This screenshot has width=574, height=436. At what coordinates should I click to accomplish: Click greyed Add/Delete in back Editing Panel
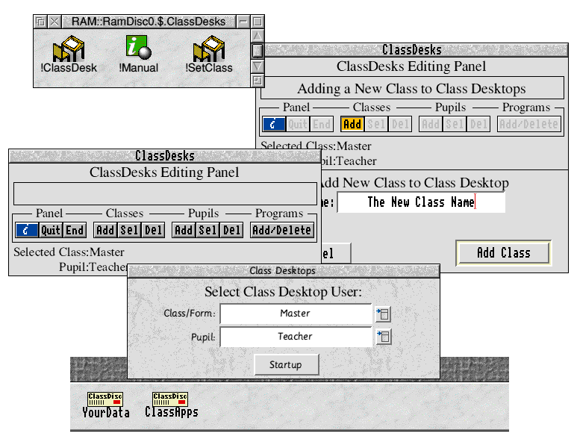tap(529, 124)
